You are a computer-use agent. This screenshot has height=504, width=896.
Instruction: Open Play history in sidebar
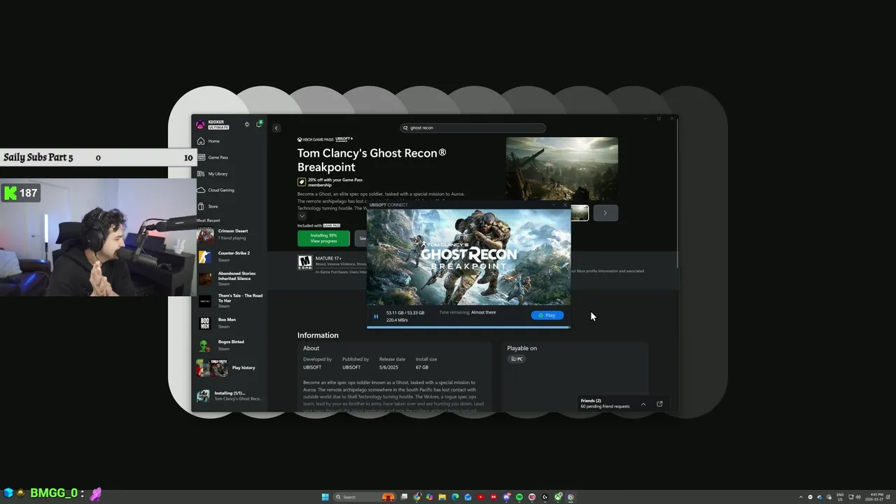tap(231, 367)
